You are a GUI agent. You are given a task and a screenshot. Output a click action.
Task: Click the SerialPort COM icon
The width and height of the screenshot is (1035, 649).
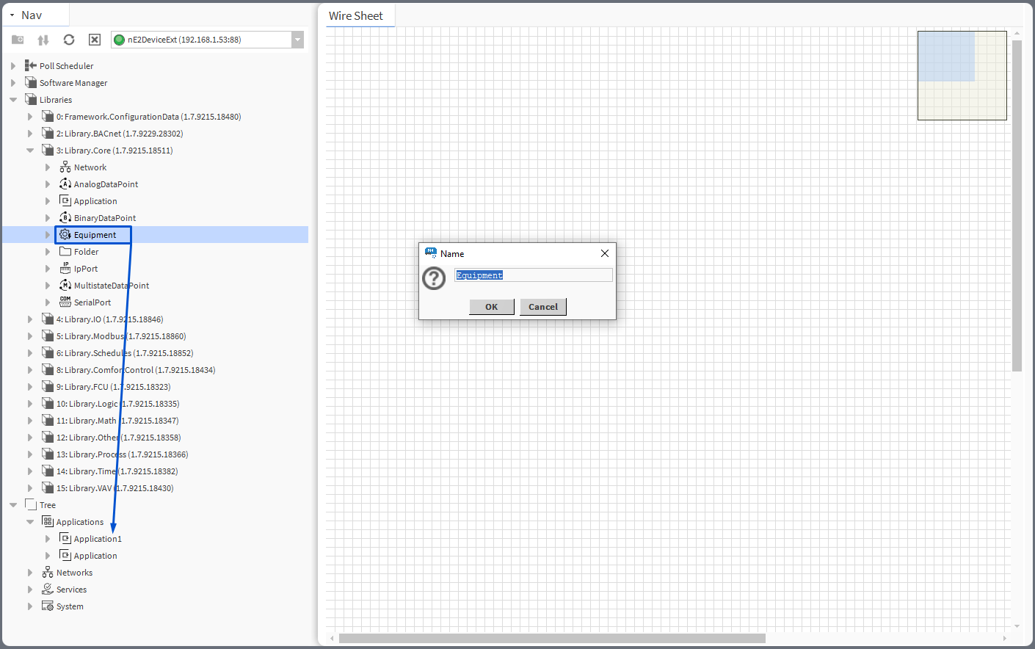click(65, 302)
